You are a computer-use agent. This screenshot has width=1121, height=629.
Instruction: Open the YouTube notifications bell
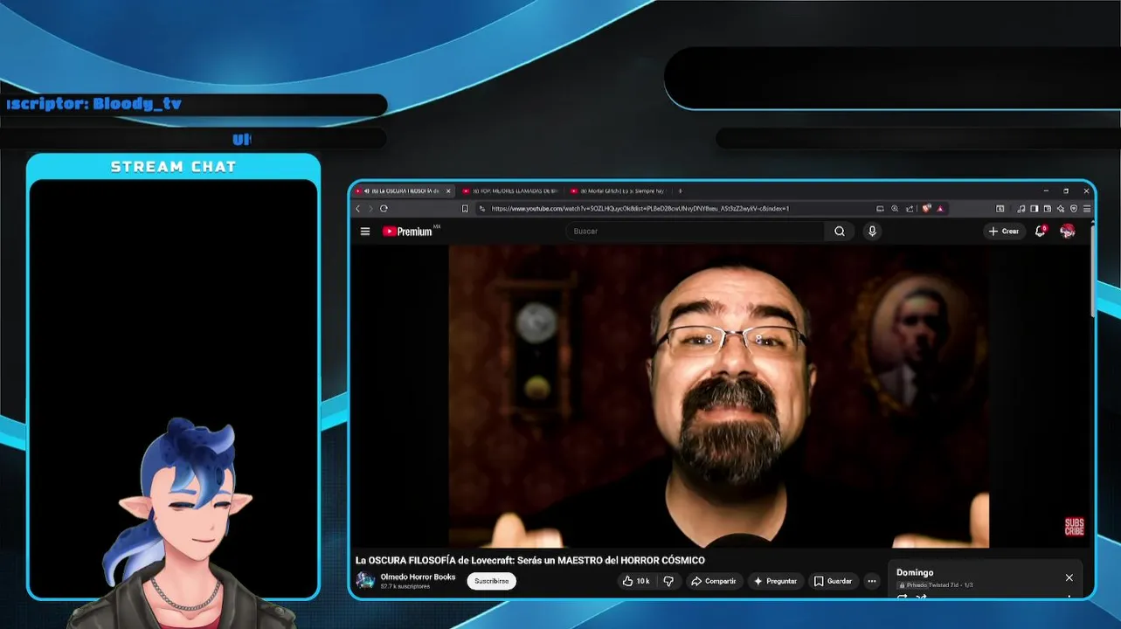tap(1040, 231)
